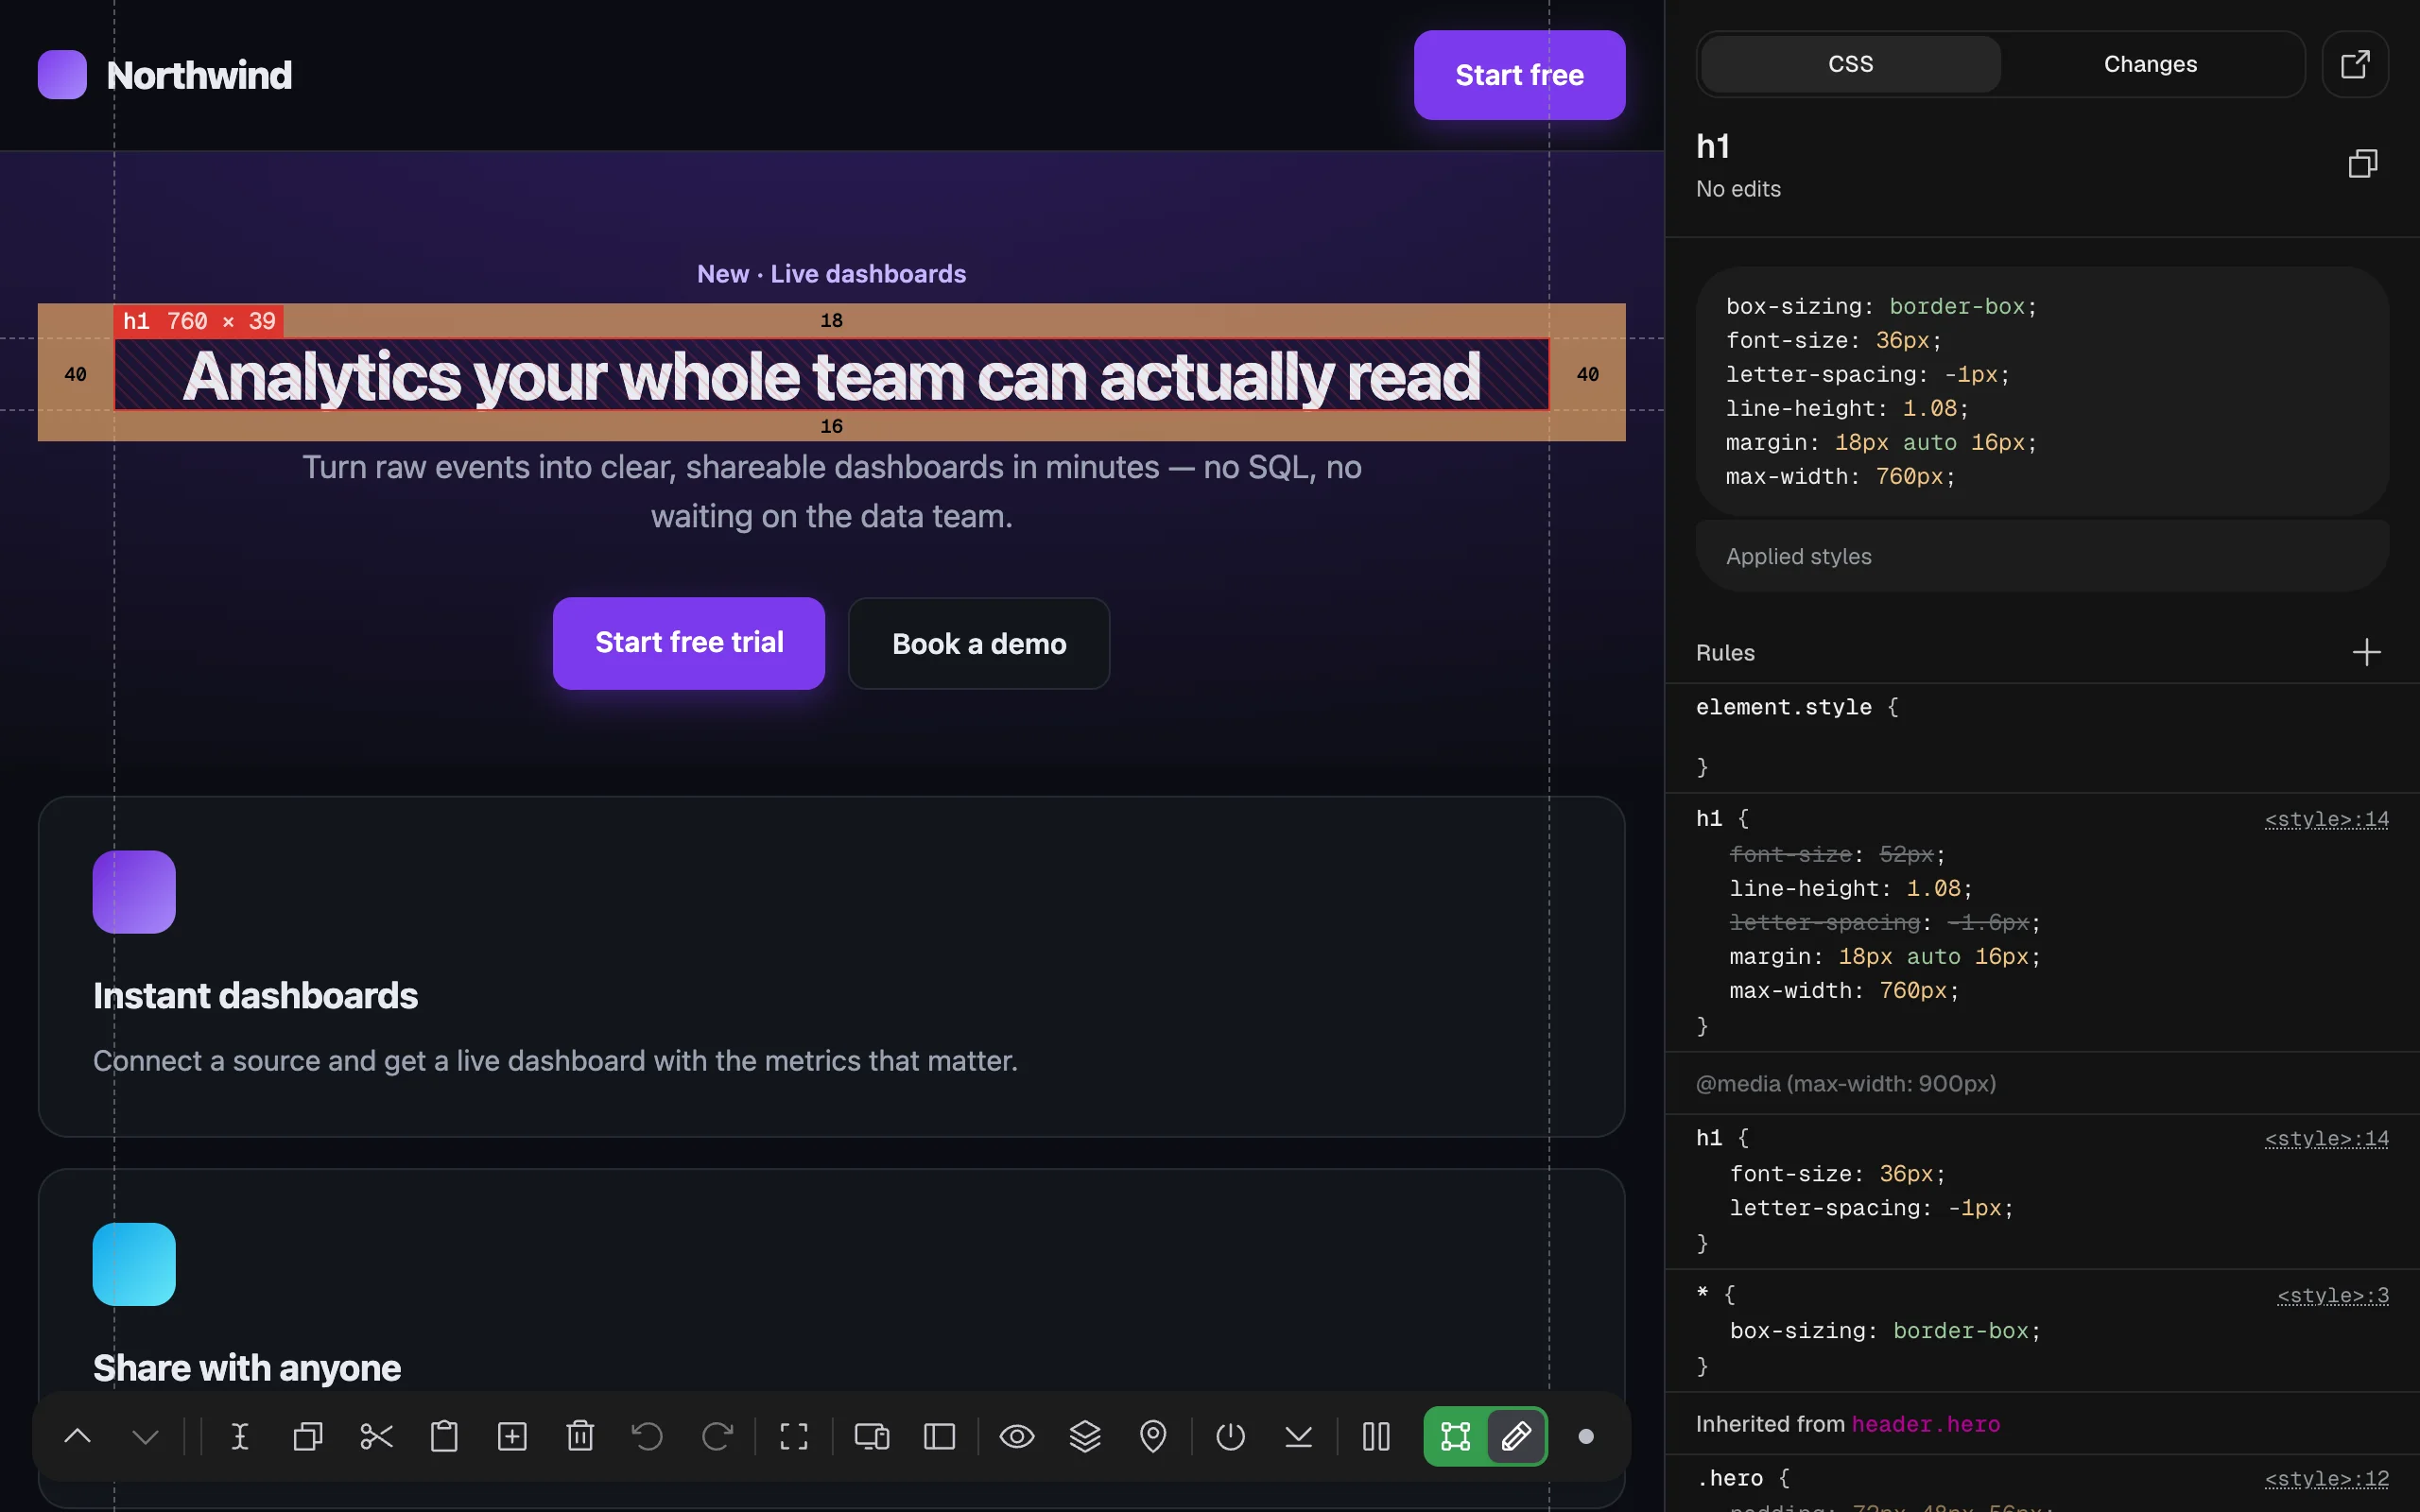This screenshot has width=2420, height=1512.
Task: Click the Rules section header
Action: pyautogui.click(x=1725, y=652)
